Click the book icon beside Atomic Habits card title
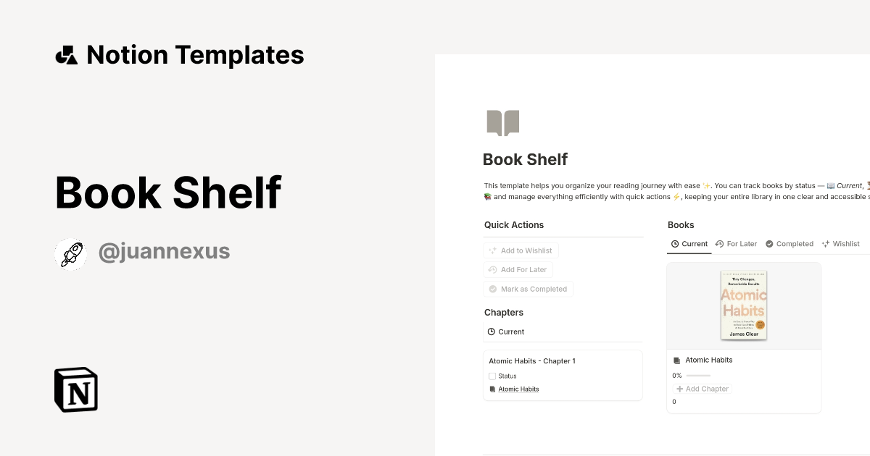The image size is (870, 456). [676, 360]
